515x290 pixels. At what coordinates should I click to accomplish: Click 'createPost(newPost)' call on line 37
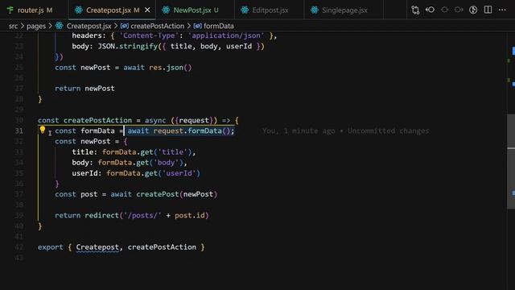pos(177,194)
